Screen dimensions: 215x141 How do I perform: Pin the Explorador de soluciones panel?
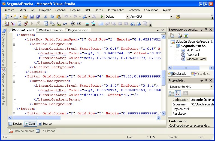pyautogui.click(x=206, y=30)
